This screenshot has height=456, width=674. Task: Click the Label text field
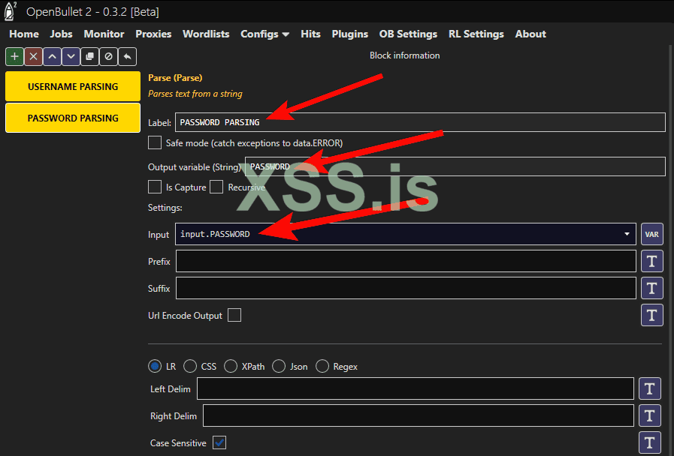420,122
